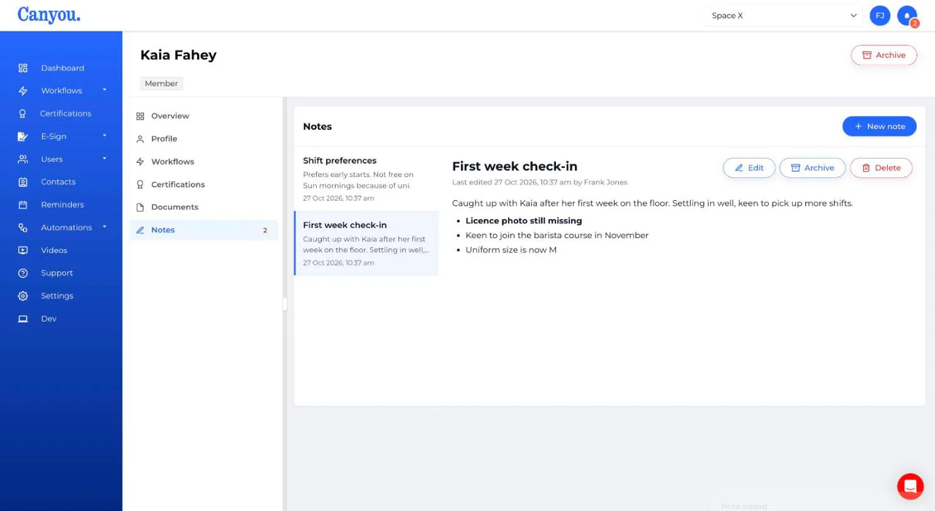Click the "Last edited 27 Oct 2026" line
Viewport: 935px width, 511px height.
[540, 182]
